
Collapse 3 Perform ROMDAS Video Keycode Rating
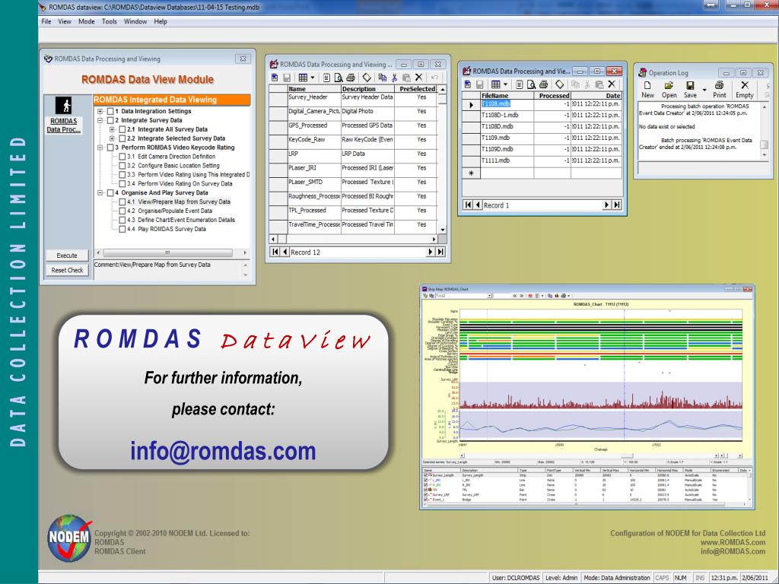pos(100,148)
